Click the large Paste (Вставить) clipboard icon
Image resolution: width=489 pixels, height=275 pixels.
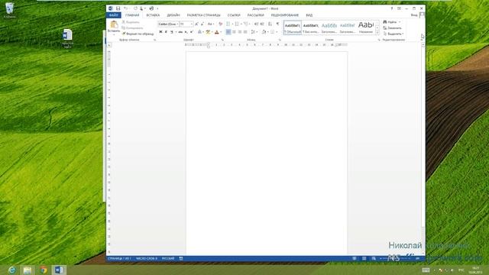pyautogui.click(x=114, y=24)
